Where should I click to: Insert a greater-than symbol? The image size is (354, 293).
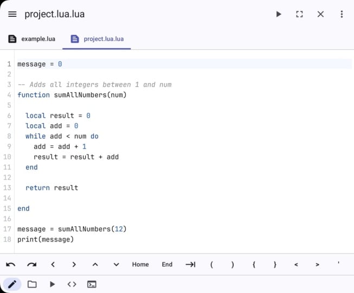click(317, 264)
